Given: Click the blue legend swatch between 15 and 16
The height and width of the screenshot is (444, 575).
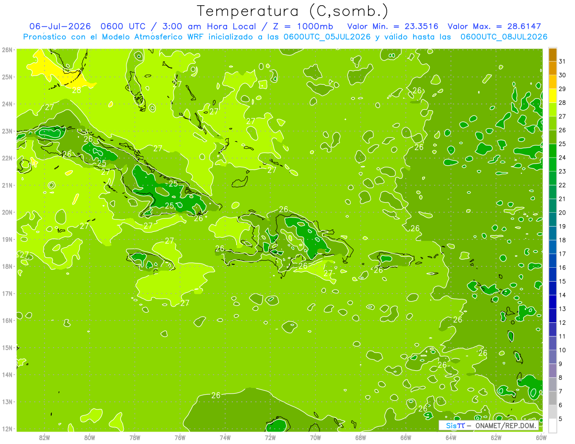Looking at the screenshot, I should point(552,274).
